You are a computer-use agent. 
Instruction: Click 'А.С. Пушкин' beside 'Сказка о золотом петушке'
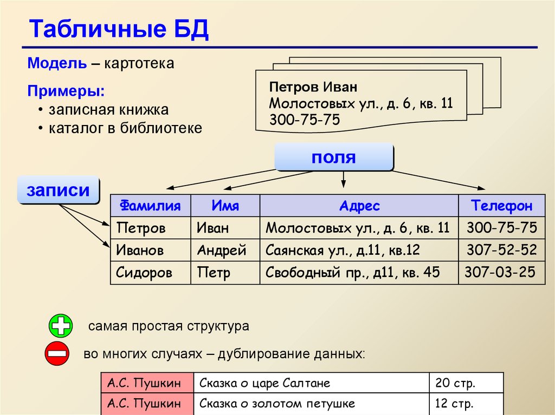pyautogui.click(x=147, y=404)
